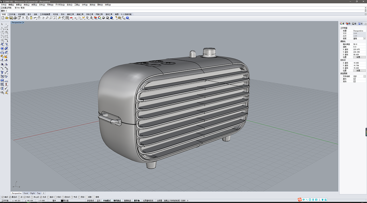Open the 渲染(R) menu
The height and width of the screenshot is (203, 367).
click(x=92, y=5)
